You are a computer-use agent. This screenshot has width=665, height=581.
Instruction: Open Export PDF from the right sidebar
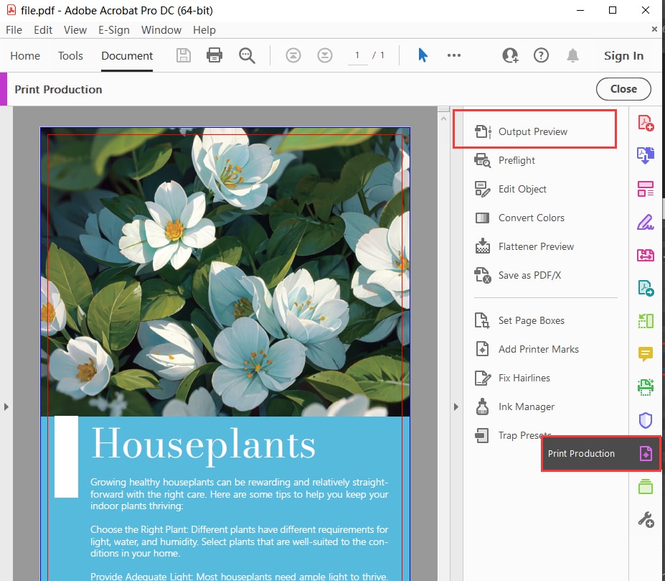646,155
